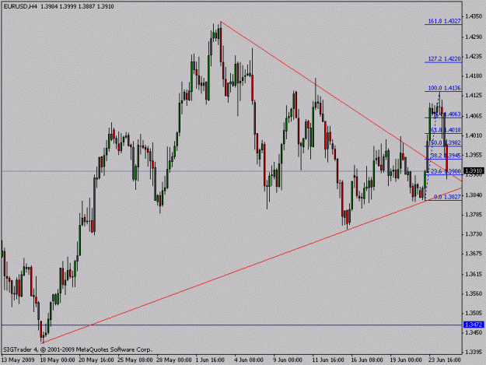Click the 1.3785 price axis label
Screen dimensions: 486x365
474,215
